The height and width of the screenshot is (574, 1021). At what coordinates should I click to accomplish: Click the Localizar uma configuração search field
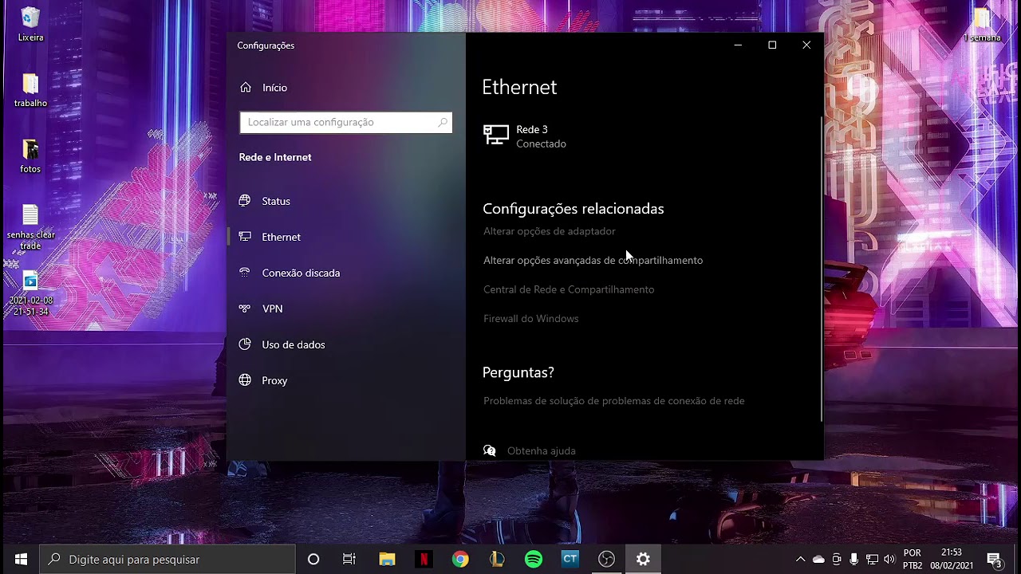coord(345,122)
